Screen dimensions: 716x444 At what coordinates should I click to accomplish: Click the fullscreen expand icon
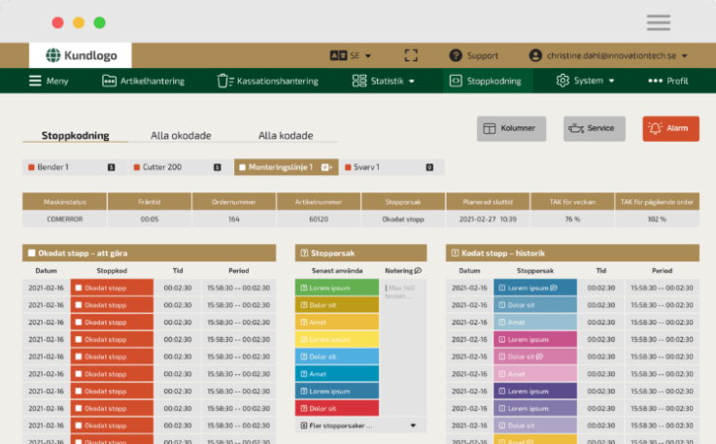point(411,55)
